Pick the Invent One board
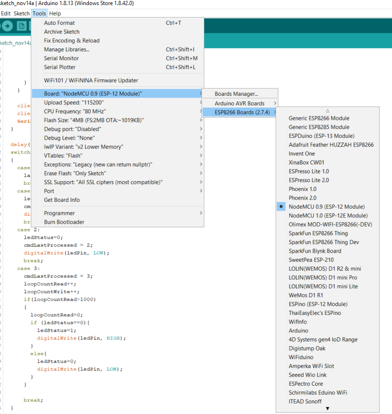 [x=328, y=154]
